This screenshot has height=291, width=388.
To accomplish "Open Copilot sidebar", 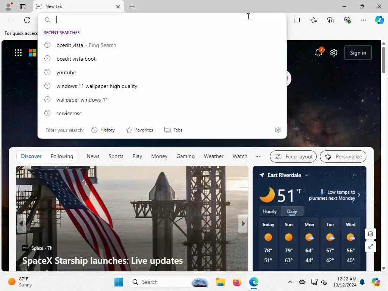I will (379, 20).
